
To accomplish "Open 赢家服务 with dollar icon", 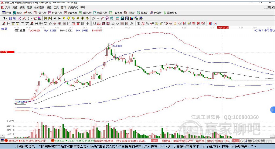I will click(170, 13).
